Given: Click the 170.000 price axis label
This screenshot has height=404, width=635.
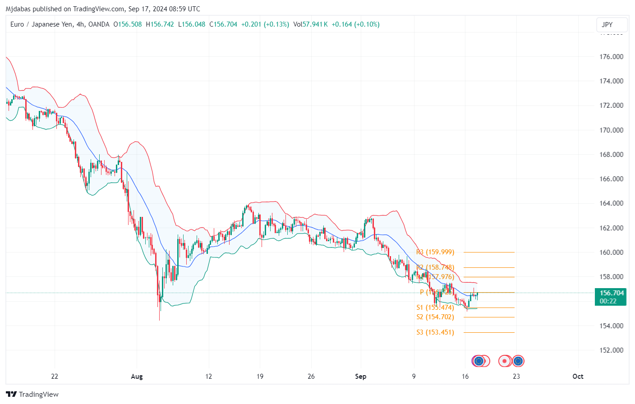Looking at the screenshot, I should [x=612, y=130].
